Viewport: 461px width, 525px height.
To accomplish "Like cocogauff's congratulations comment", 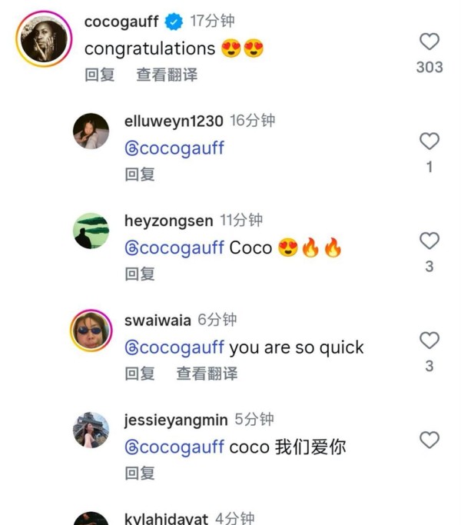I will click(x=429, y=42).
